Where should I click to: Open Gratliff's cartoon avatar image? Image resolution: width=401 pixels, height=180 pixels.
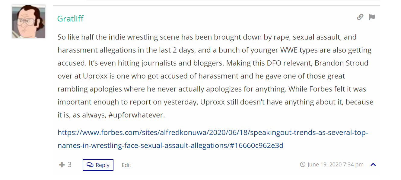click(x=29, y=21)
